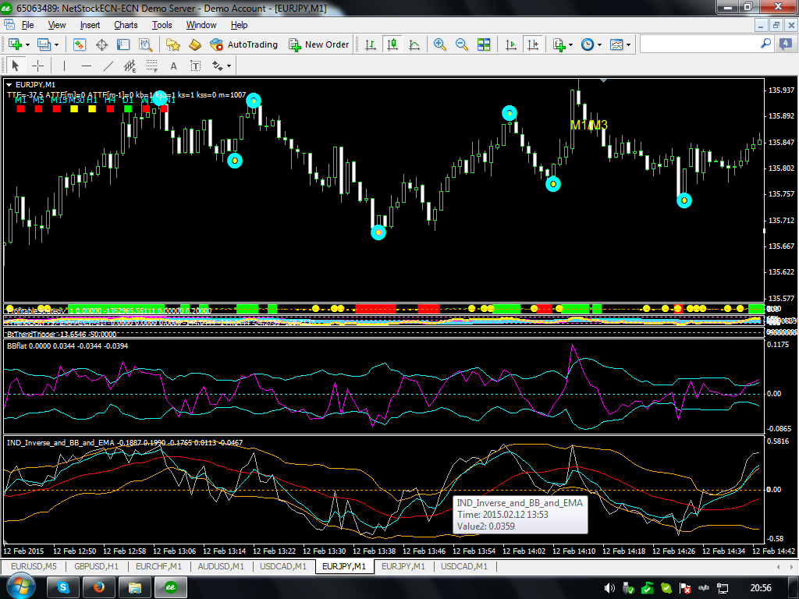Switch chart to candlesticks mode
Screen dimensions: 799x599
click(x=393, y=44)
